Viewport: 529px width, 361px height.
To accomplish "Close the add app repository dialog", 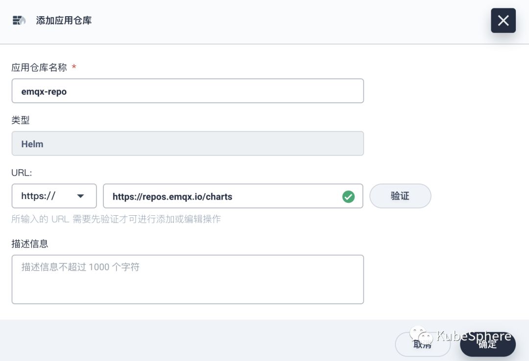I will click(503, 21).
